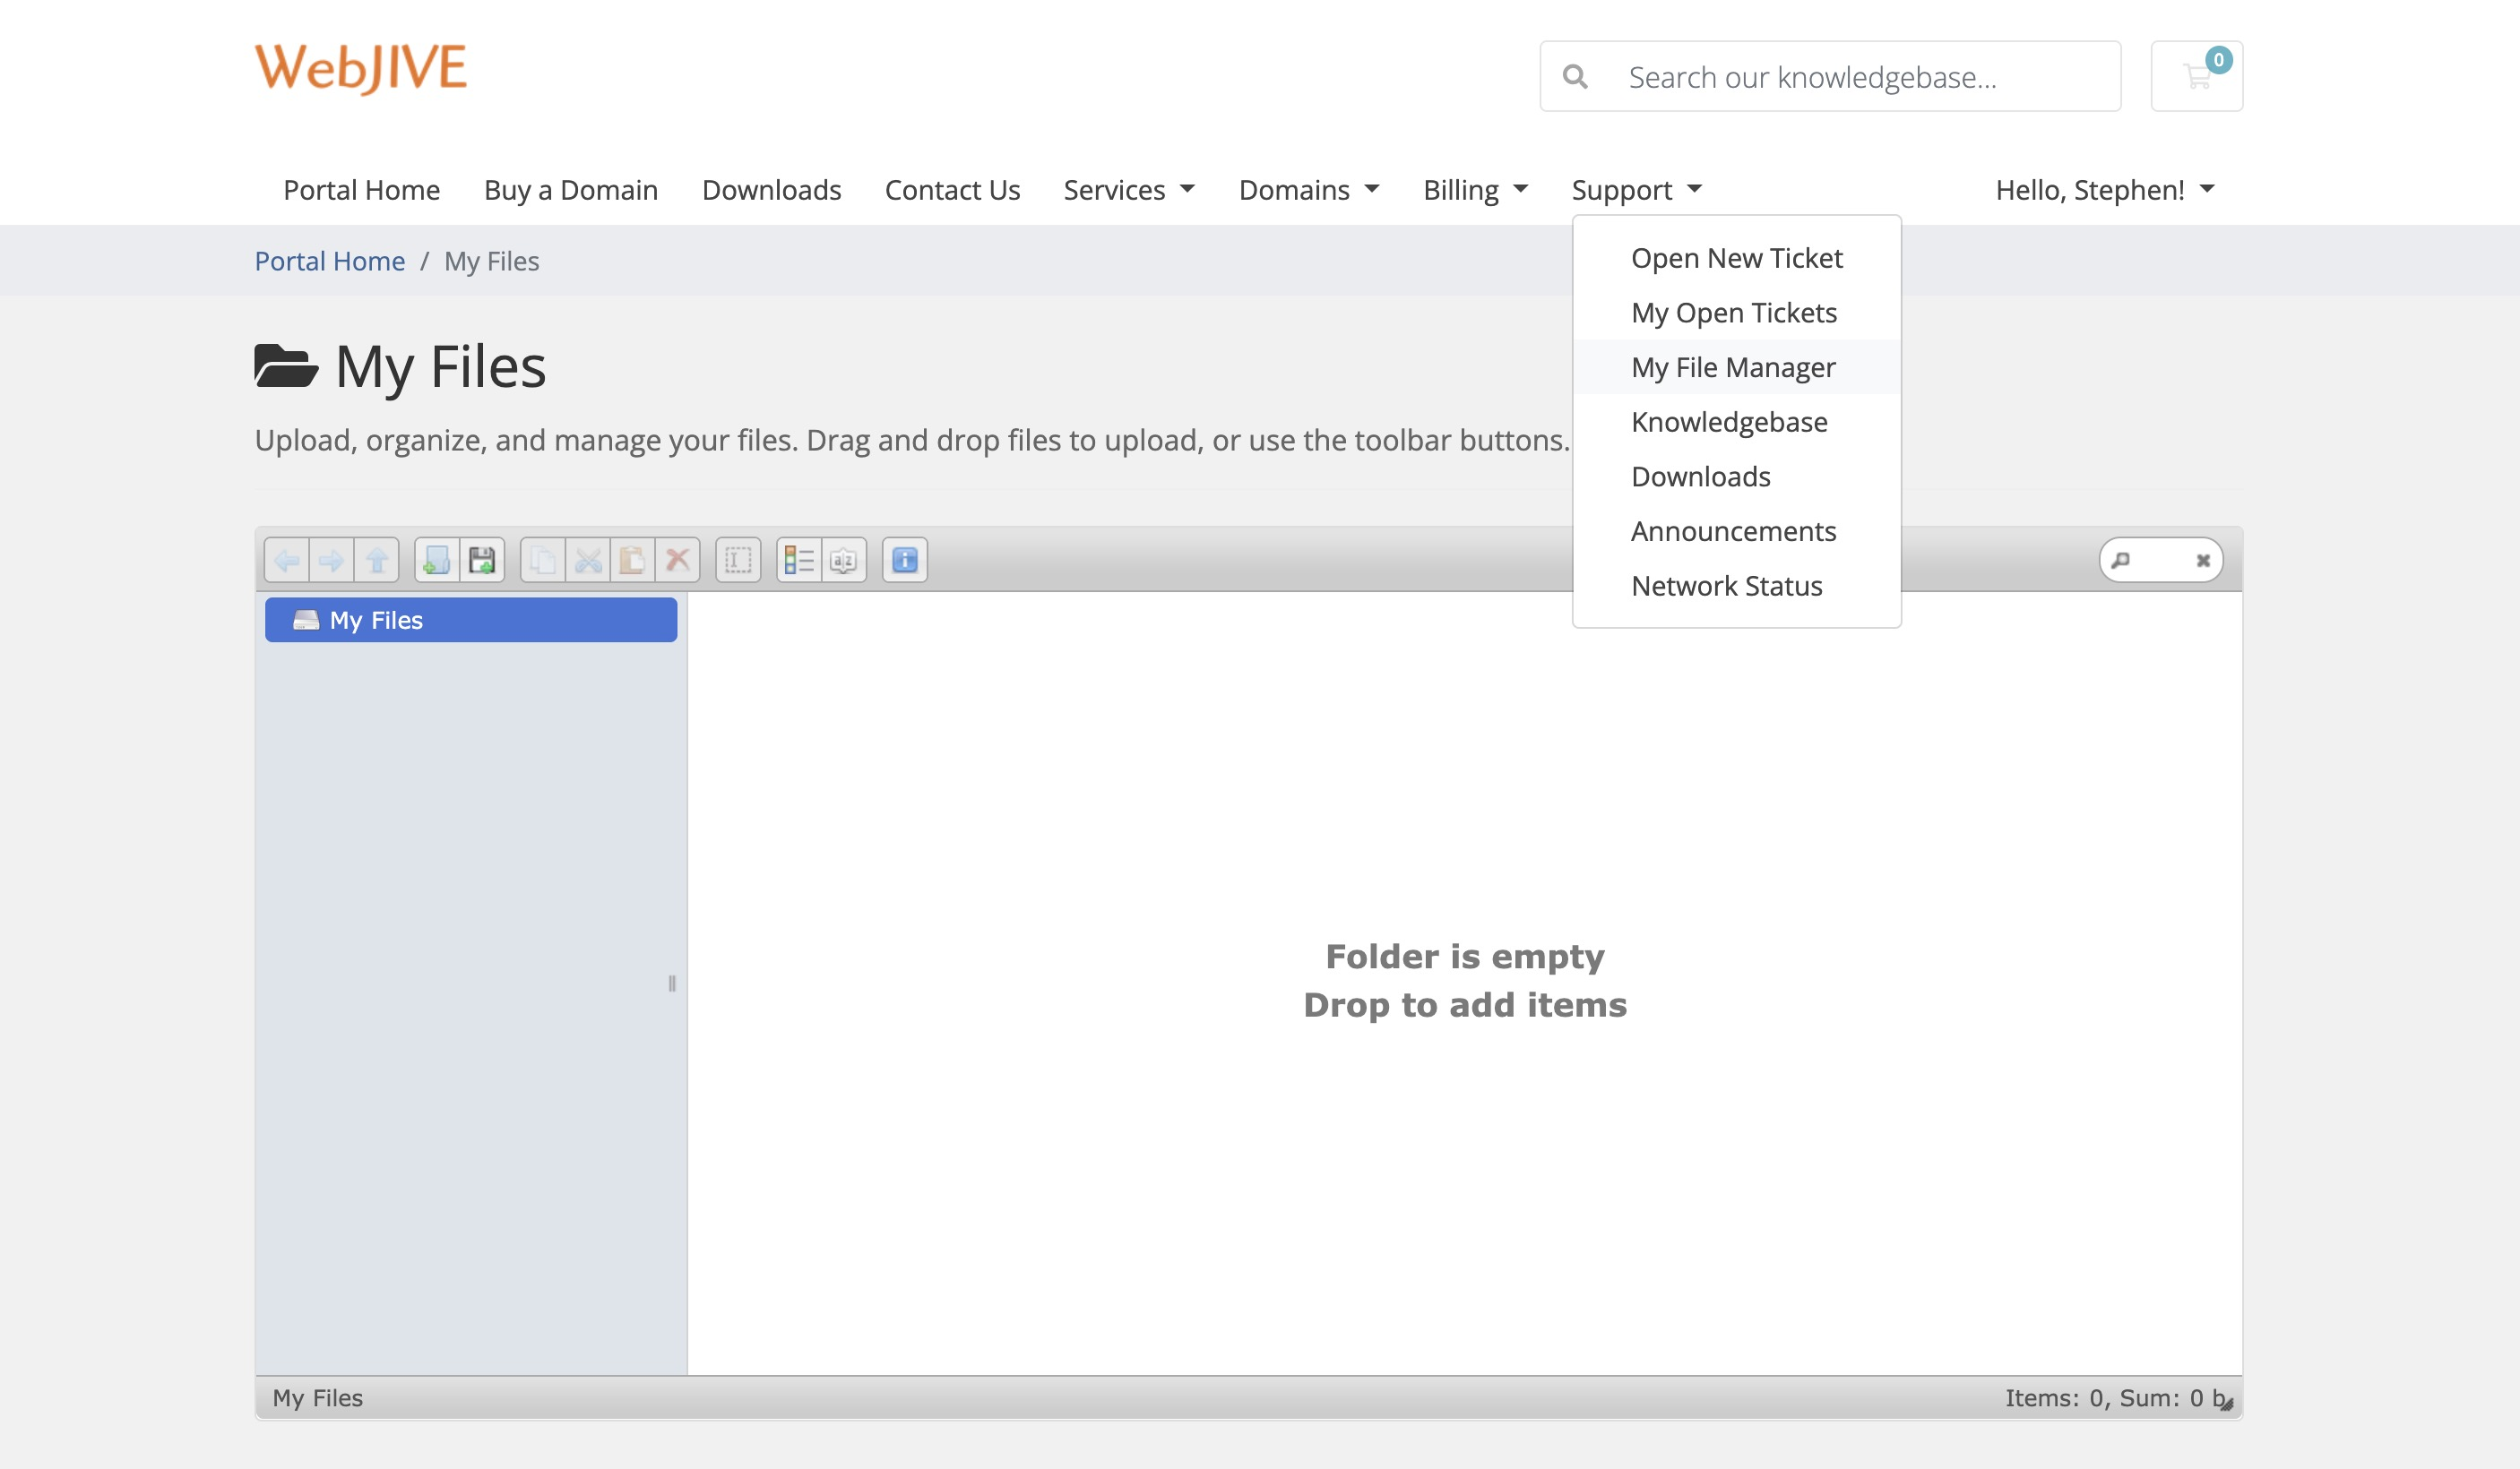Select Open New Ticket from Support menu

pos(1736,258)
